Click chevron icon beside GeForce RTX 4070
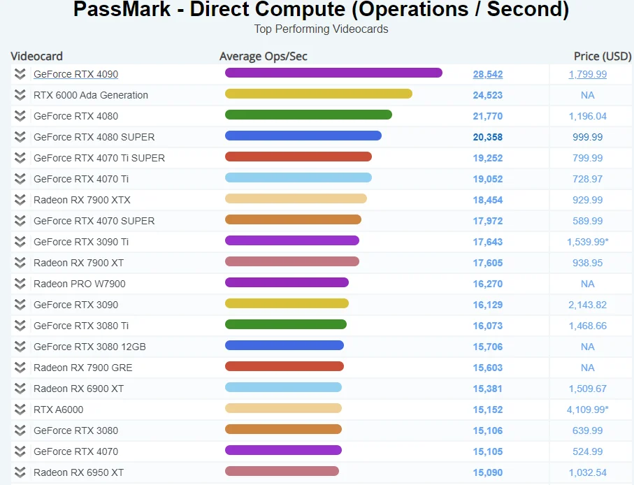Viewport: 634px width, 485px height. [20, 451]
